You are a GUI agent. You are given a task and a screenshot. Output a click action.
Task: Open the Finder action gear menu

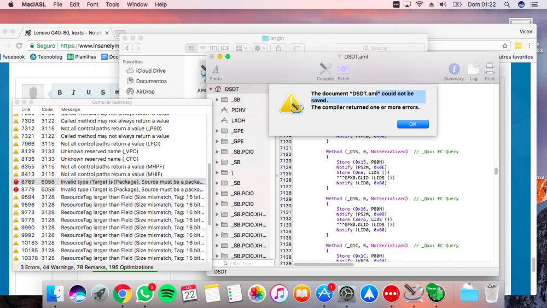260,48
